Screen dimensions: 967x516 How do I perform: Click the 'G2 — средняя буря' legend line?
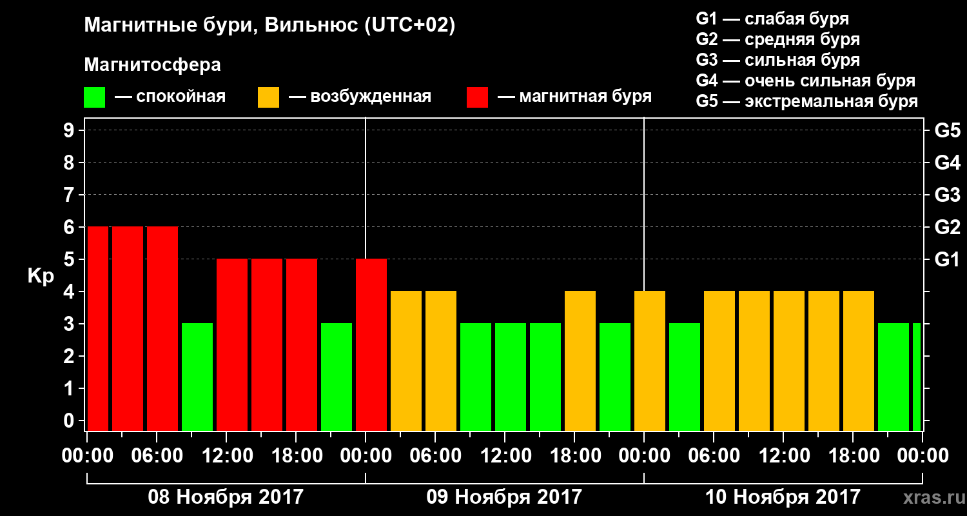[777, 39]
